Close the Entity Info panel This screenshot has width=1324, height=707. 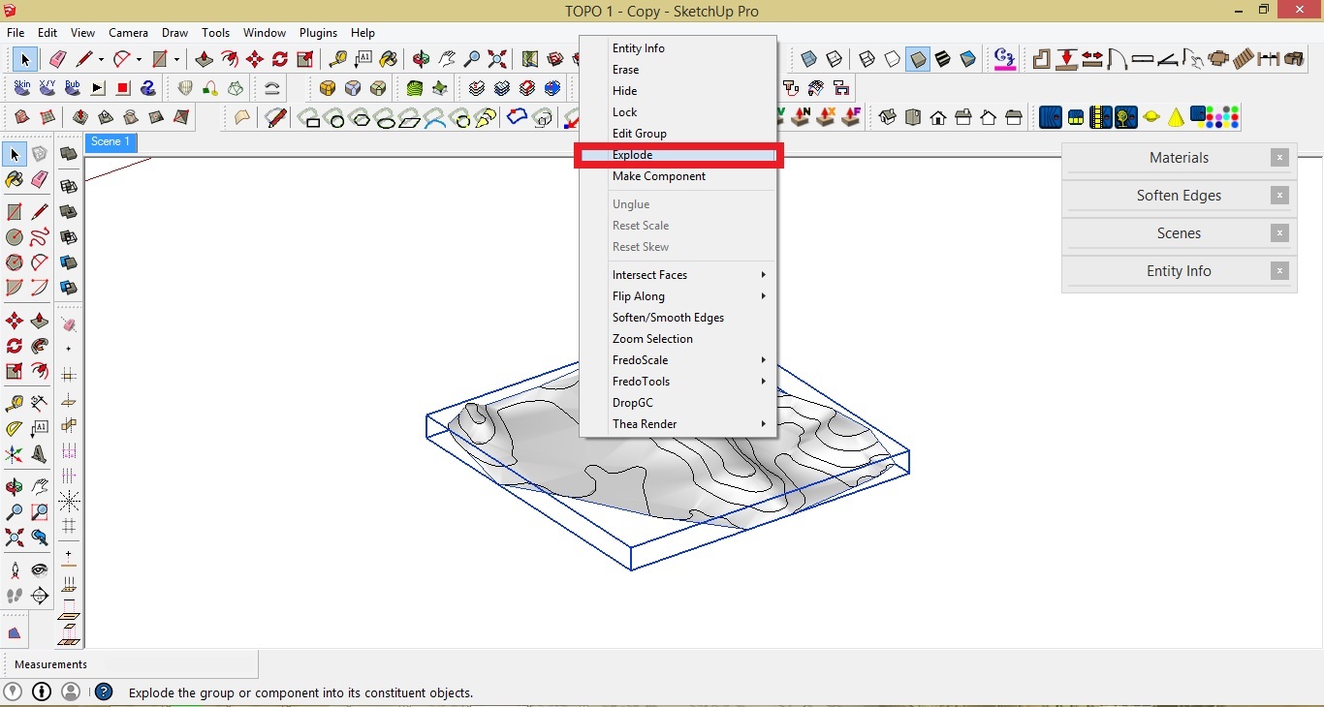pyautogui.click(x=1279, y=270)
